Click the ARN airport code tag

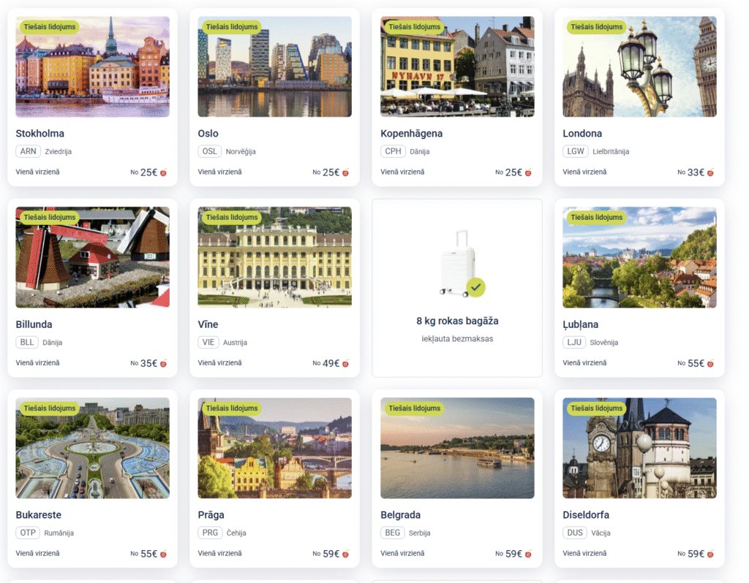click(x=29, y=151)
